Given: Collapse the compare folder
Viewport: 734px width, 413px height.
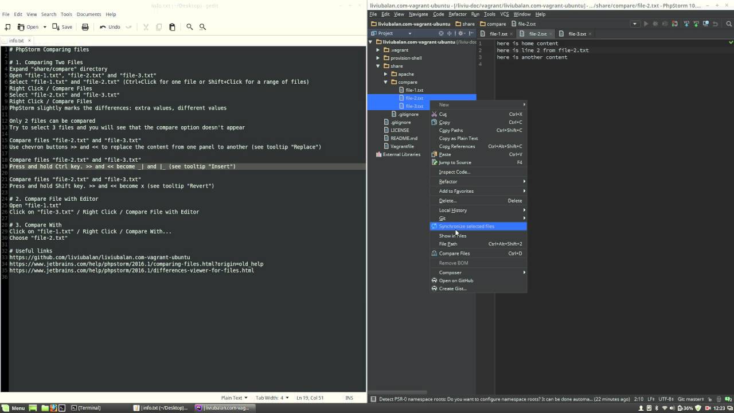Looking at the screenshot, I should (386, 82).
